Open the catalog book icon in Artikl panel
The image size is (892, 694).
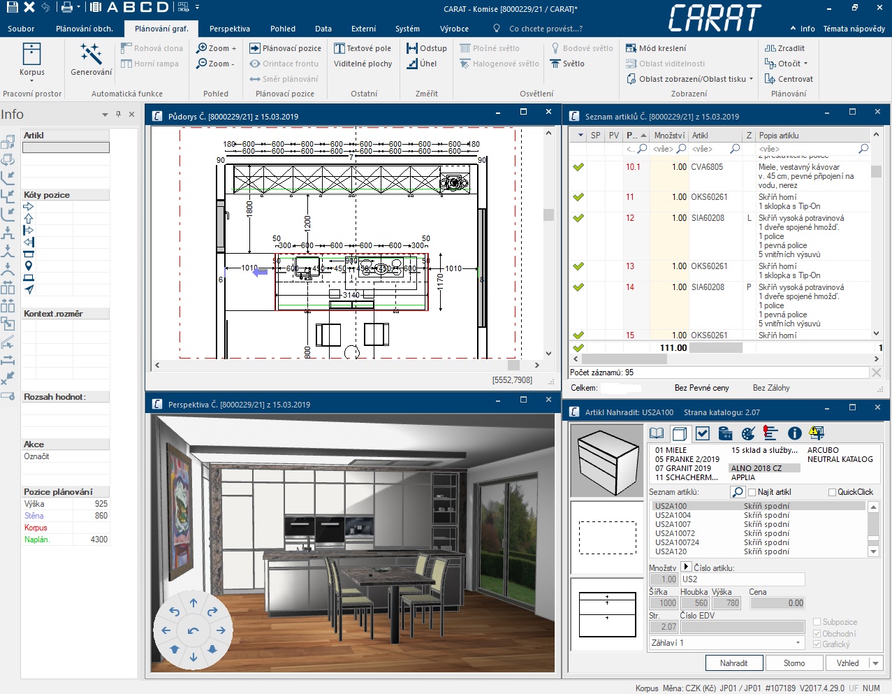pos(657,433)
